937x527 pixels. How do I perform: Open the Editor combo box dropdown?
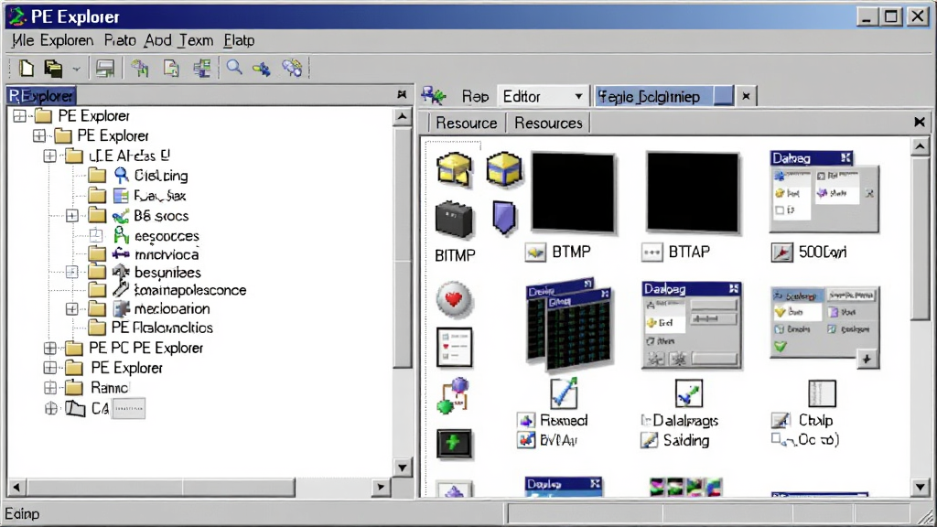(x=578, y=96)
